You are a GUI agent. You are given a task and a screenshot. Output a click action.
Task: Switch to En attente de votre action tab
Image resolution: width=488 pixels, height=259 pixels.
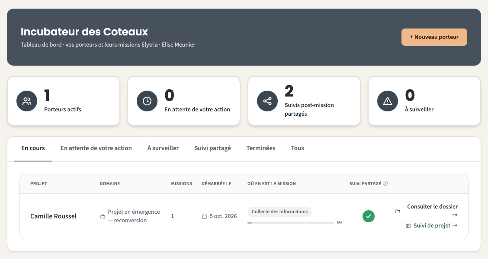point(96,148)
